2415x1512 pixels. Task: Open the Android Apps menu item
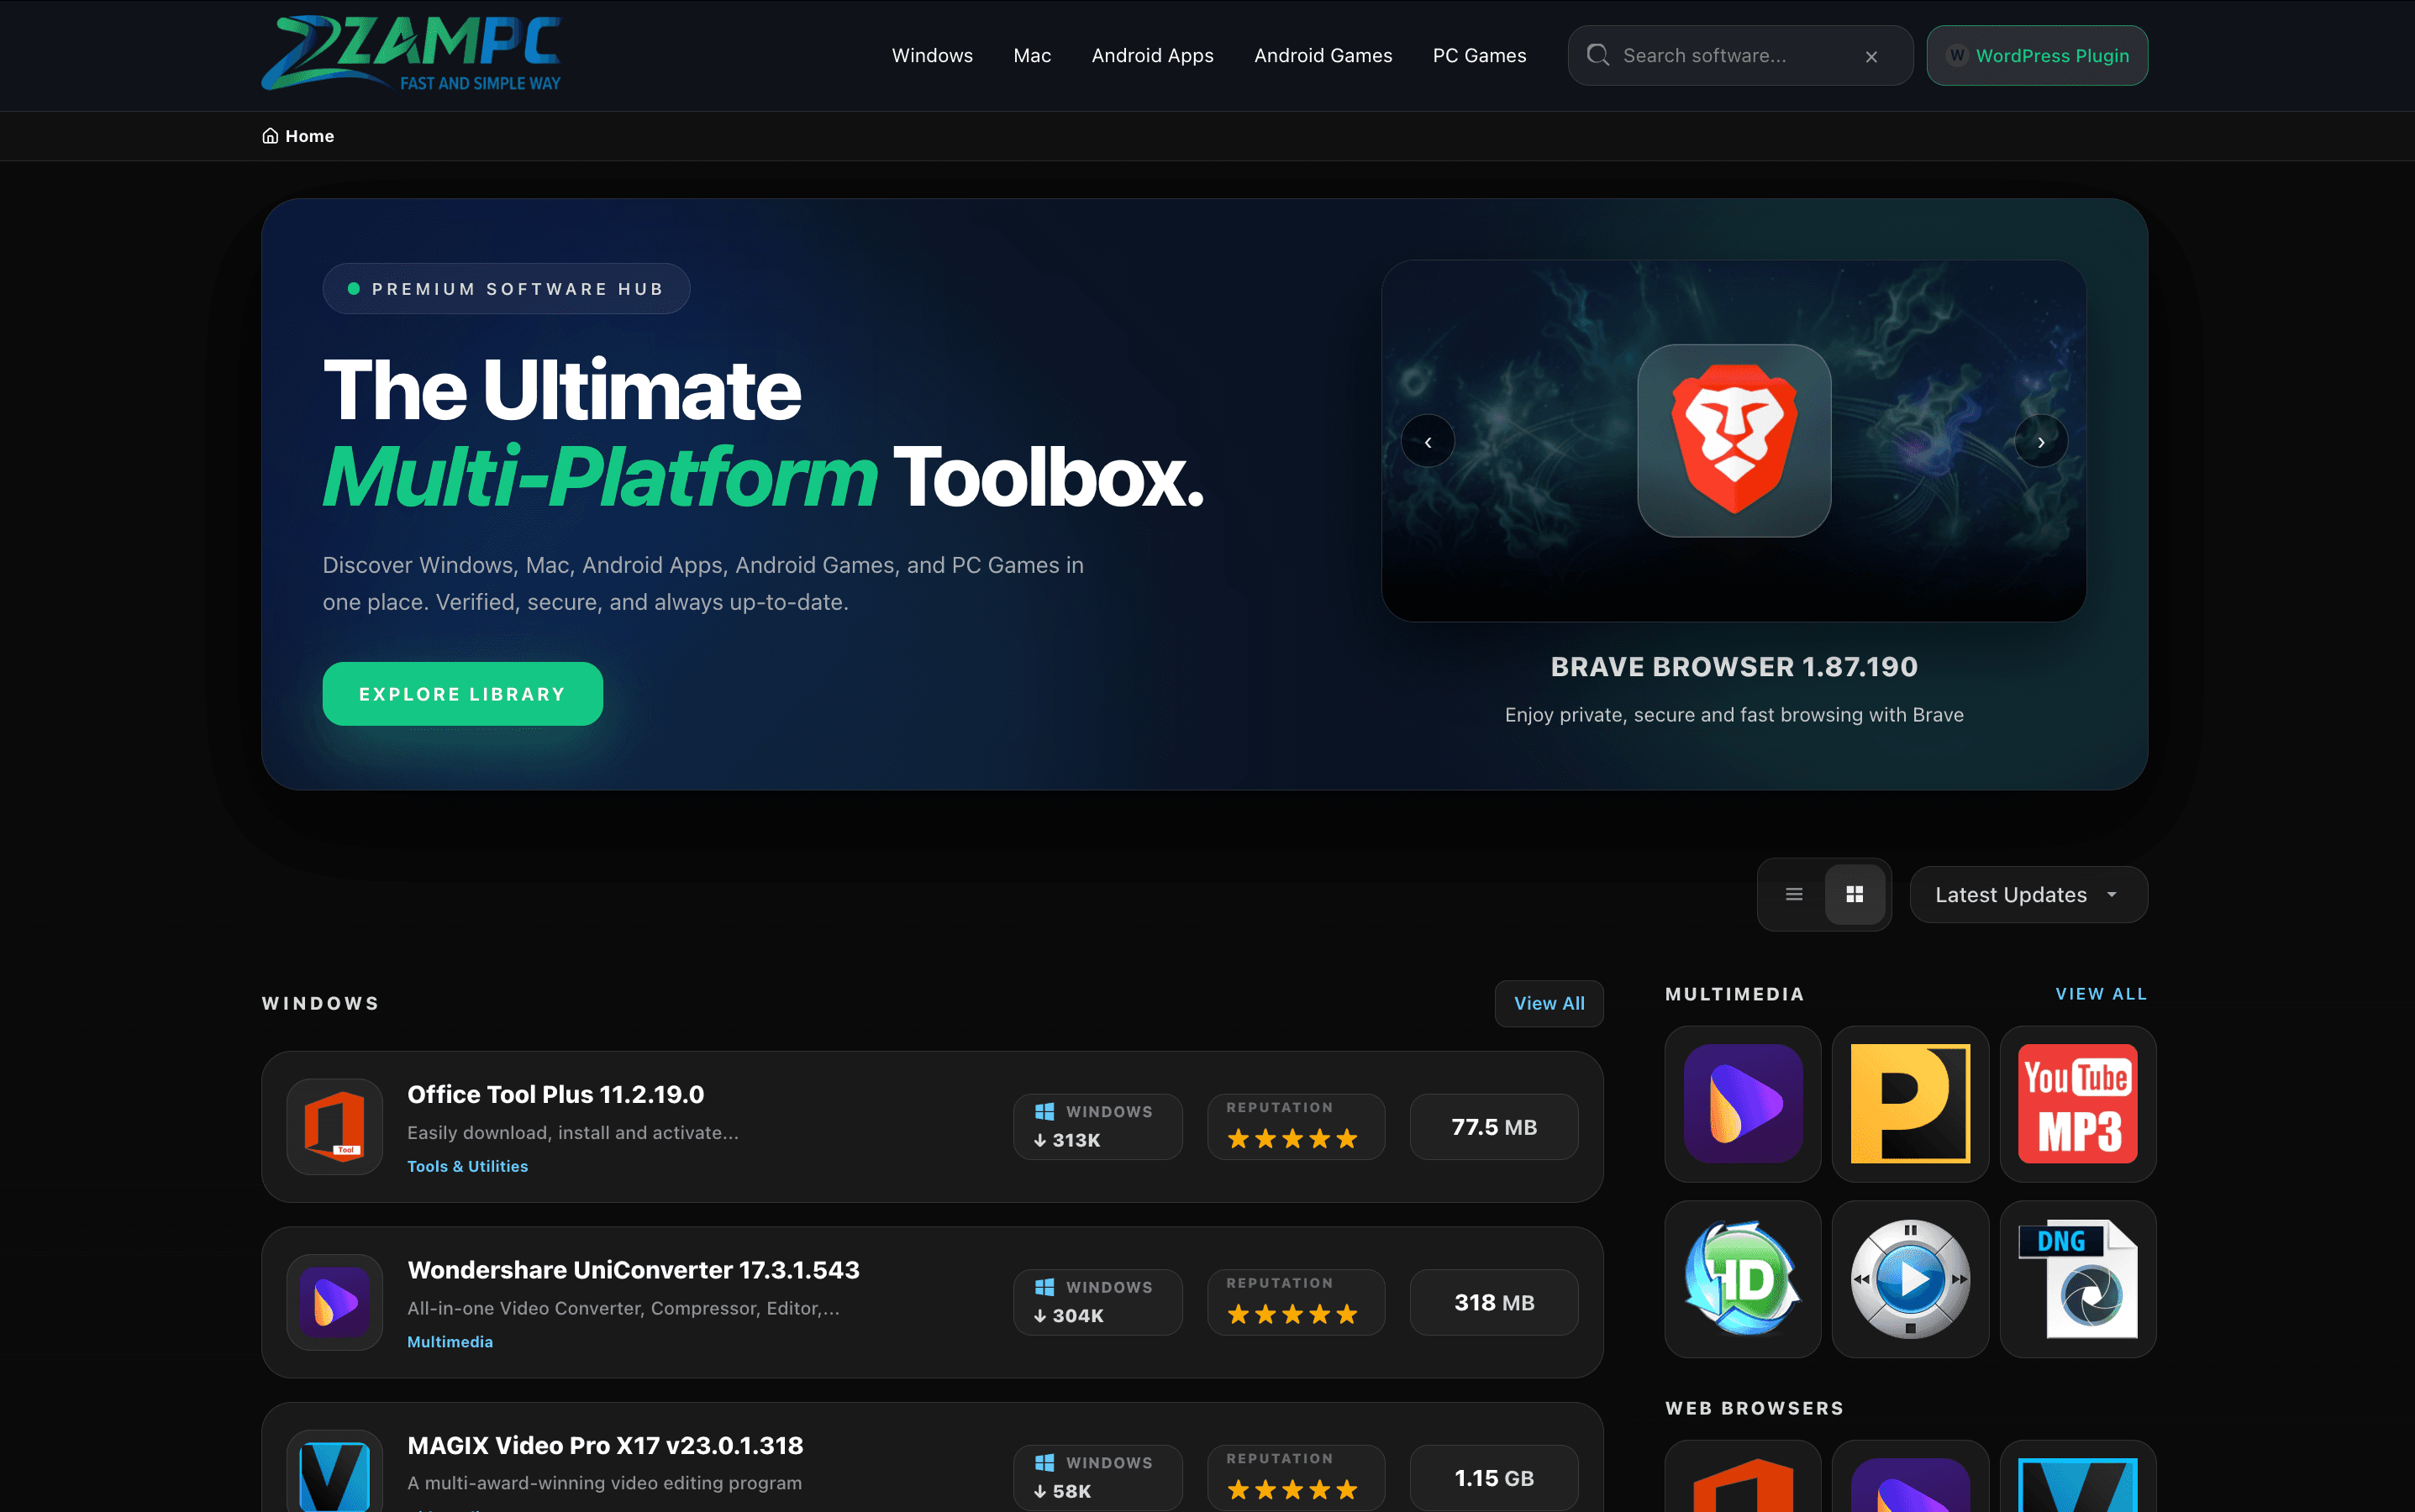pos(1153,56)
